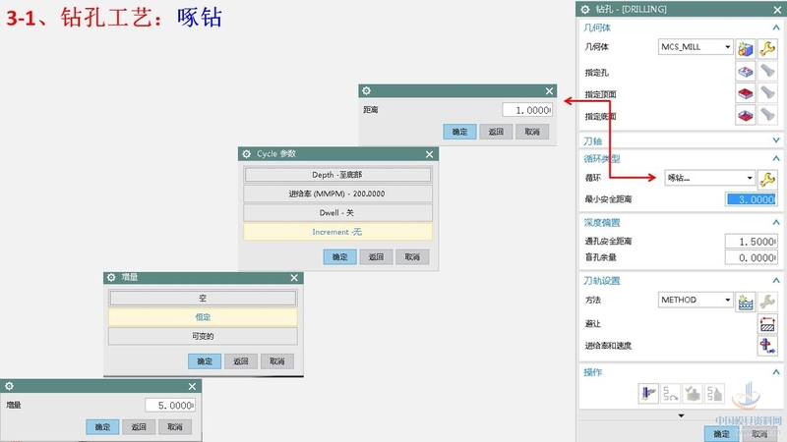Viewport: 787px width, 442px height.
Task: Click the select icon for 指定顶面
Action: [x=746, y=93]
